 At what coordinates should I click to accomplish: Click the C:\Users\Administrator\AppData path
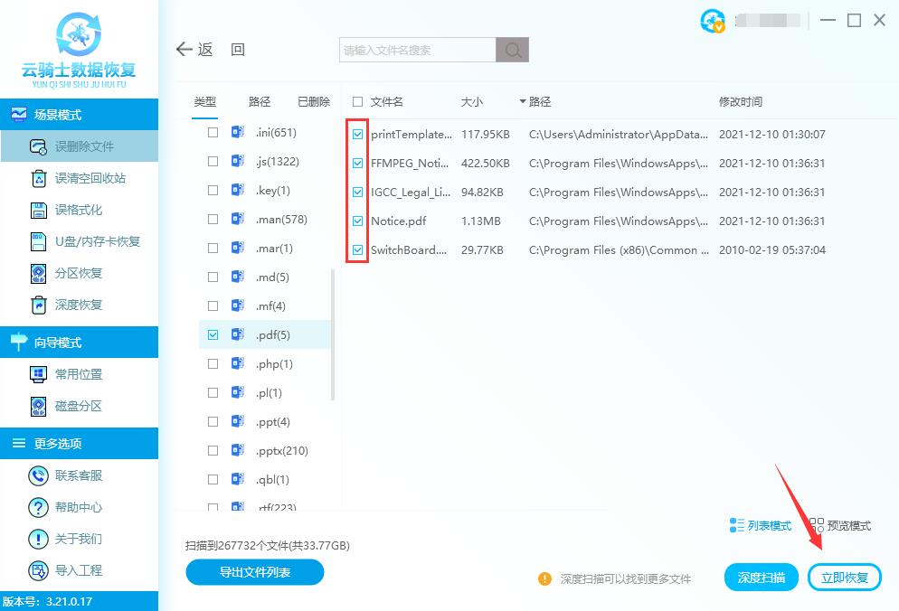[618, 134]
